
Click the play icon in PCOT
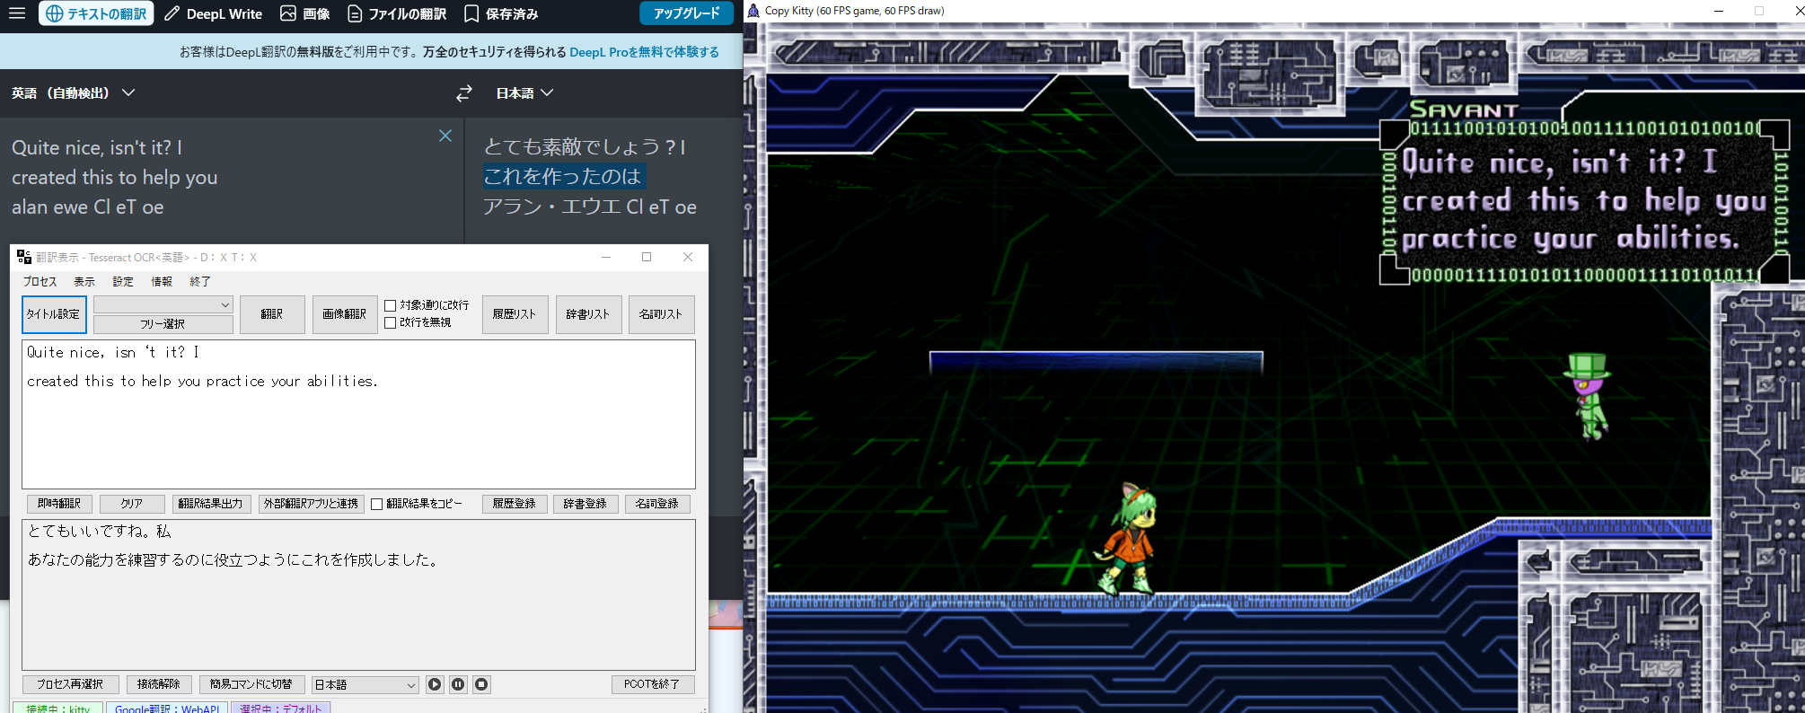435,684
